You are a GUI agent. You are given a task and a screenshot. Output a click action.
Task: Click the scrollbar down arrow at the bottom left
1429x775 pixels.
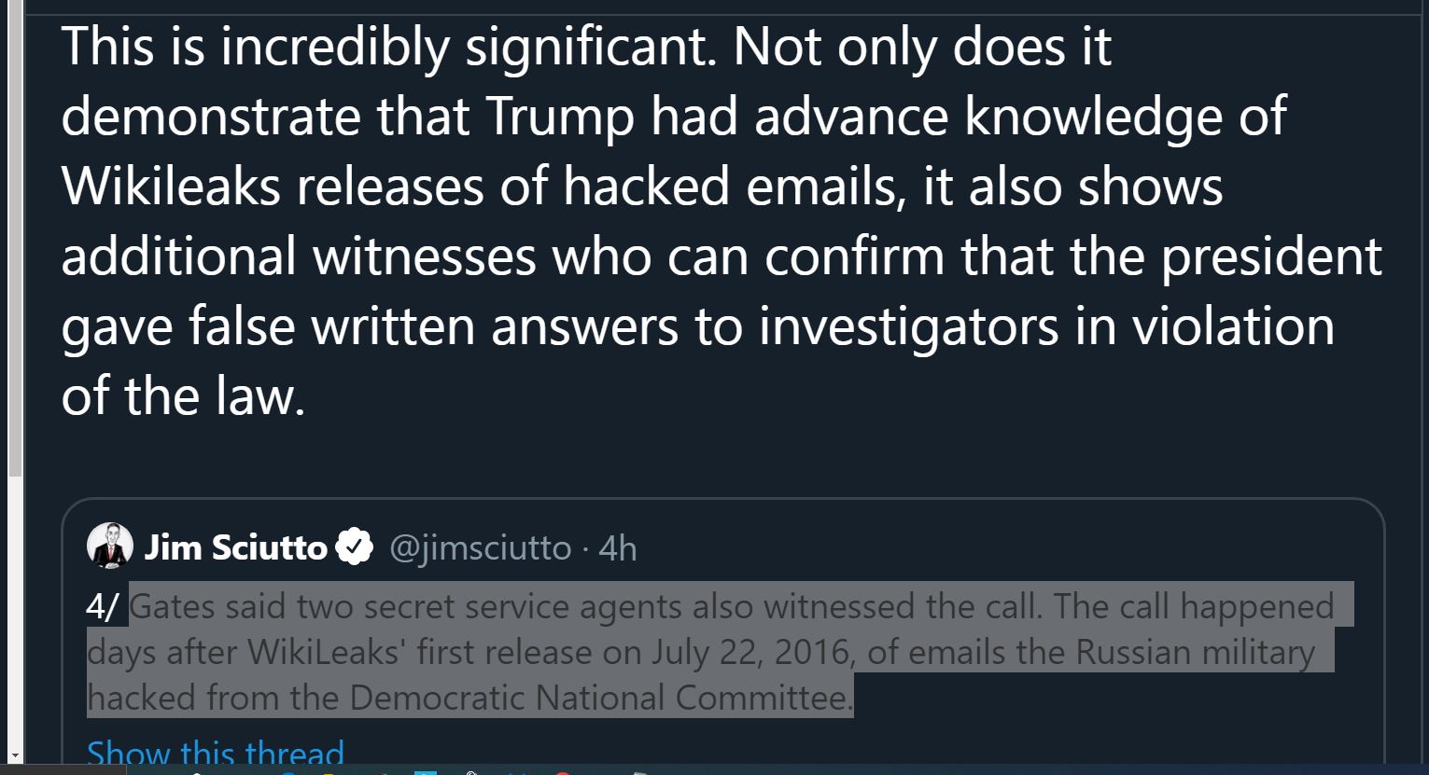pos(14,755)
